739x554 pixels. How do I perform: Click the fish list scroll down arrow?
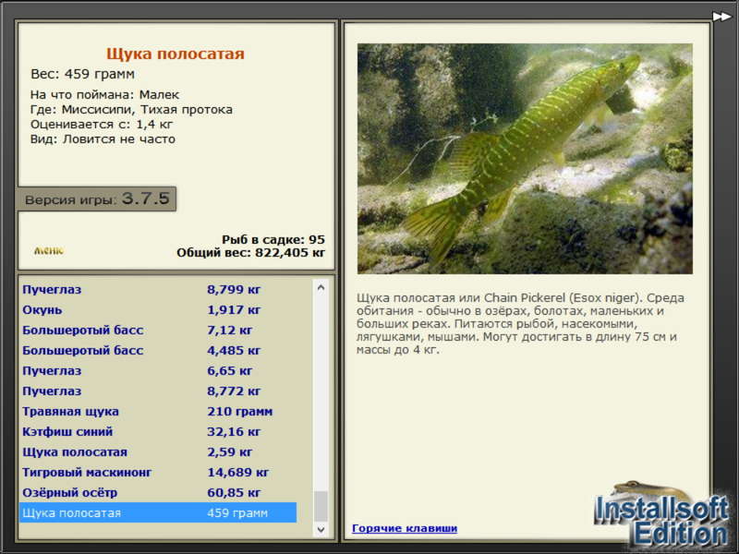pos(321,529)
